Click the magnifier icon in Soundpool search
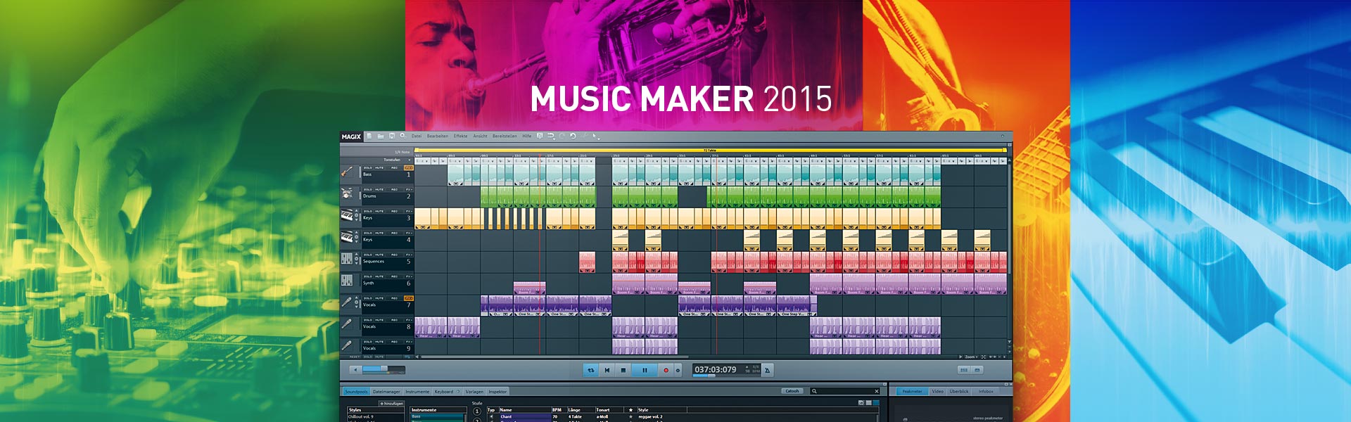The height and width of the screenshot is (422, 1351). point(814,391)
